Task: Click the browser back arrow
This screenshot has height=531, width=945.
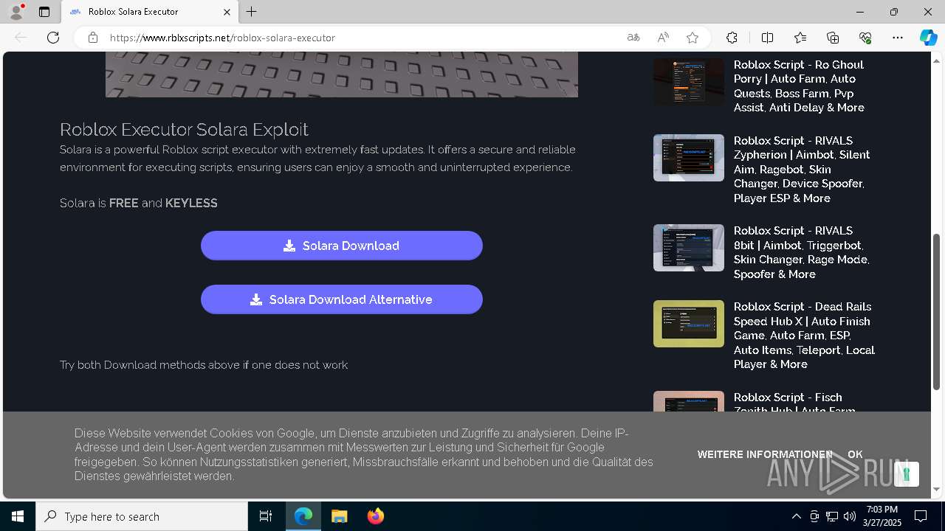Action: (x=21, y=38)
